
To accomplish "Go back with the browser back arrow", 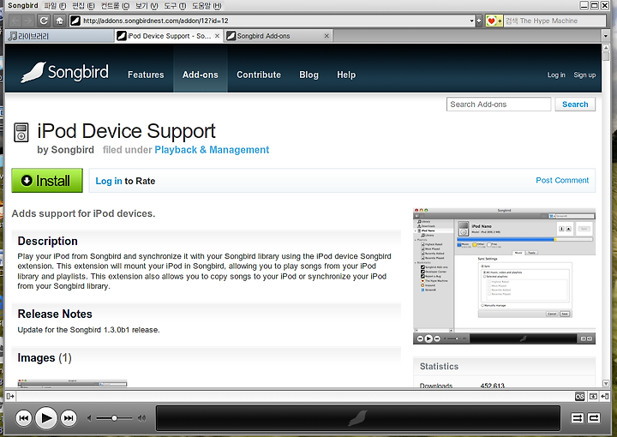I will coord(15,21).
